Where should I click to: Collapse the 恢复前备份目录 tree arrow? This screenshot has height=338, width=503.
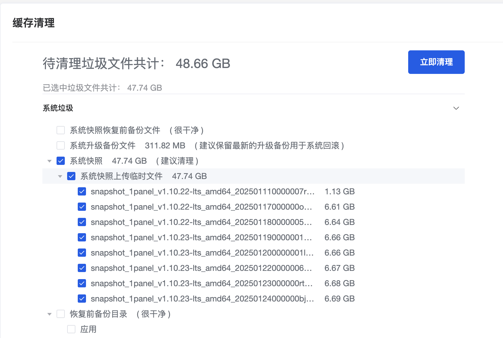click(x=49, y=314)
